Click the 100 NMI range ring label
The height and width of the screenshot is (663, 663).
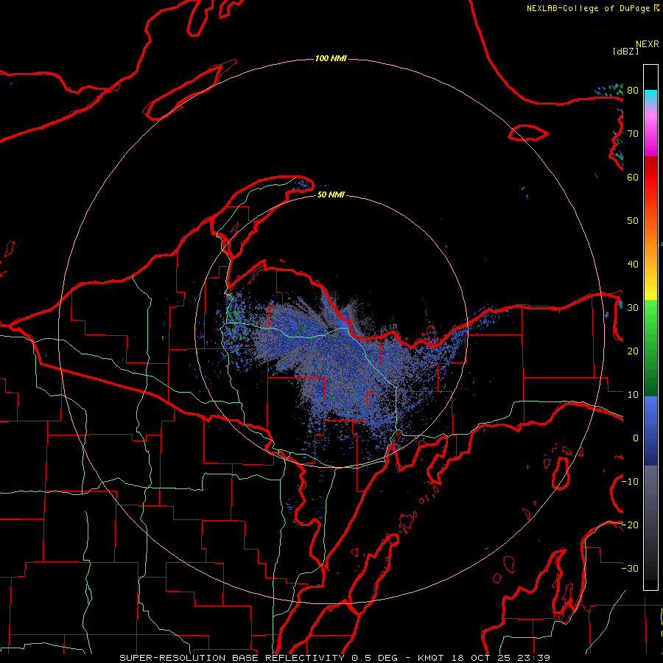(x=331, y=58)
